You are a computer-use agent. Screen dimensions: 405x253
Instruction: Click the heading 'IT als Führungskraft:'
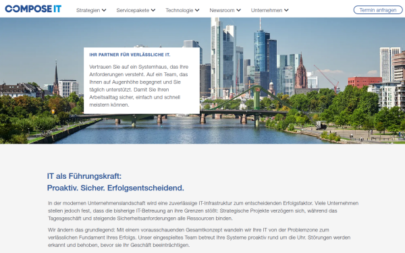[84, 176]
